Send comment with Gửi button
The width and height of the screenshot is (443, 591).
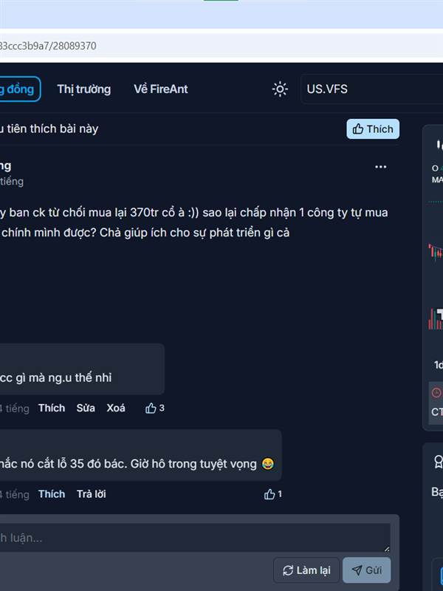[366, 570]
